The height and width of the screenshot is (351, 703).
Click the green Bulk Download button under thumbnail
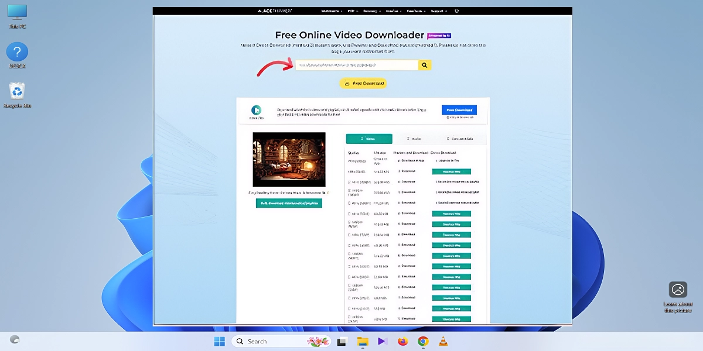(289, 203)
